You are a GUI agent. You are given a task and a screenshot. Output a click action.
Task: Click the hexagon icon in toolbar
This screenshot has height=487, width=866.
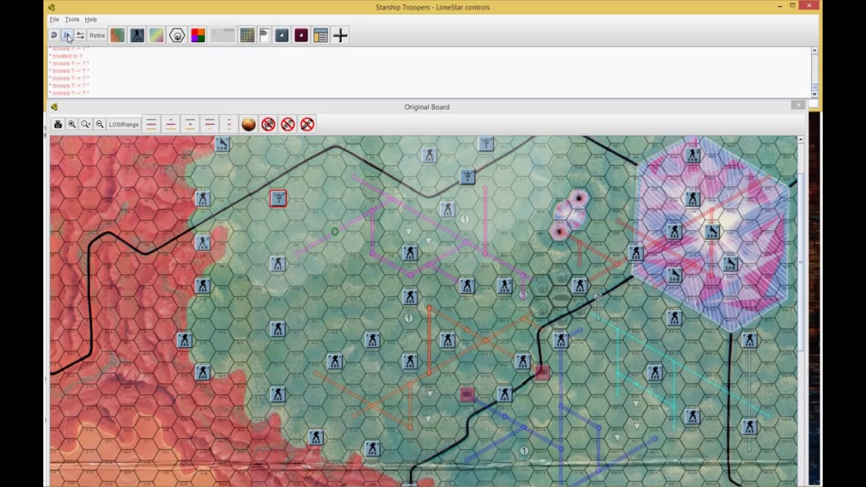[177, 35]
